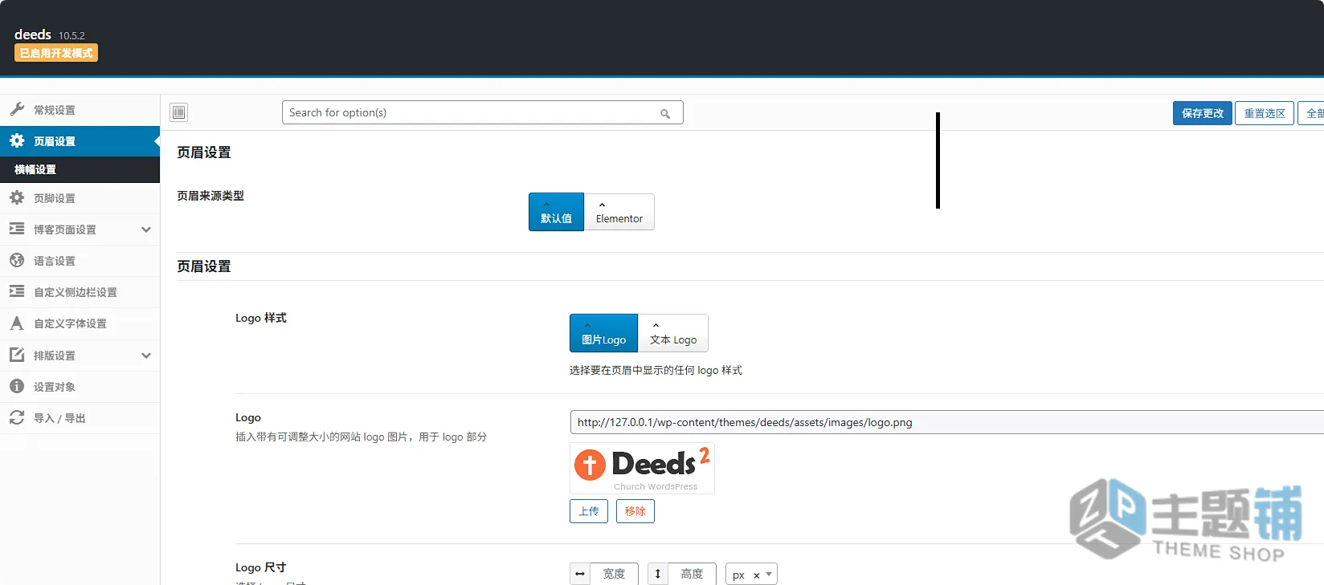Click the version number 10.5.2

72,36
